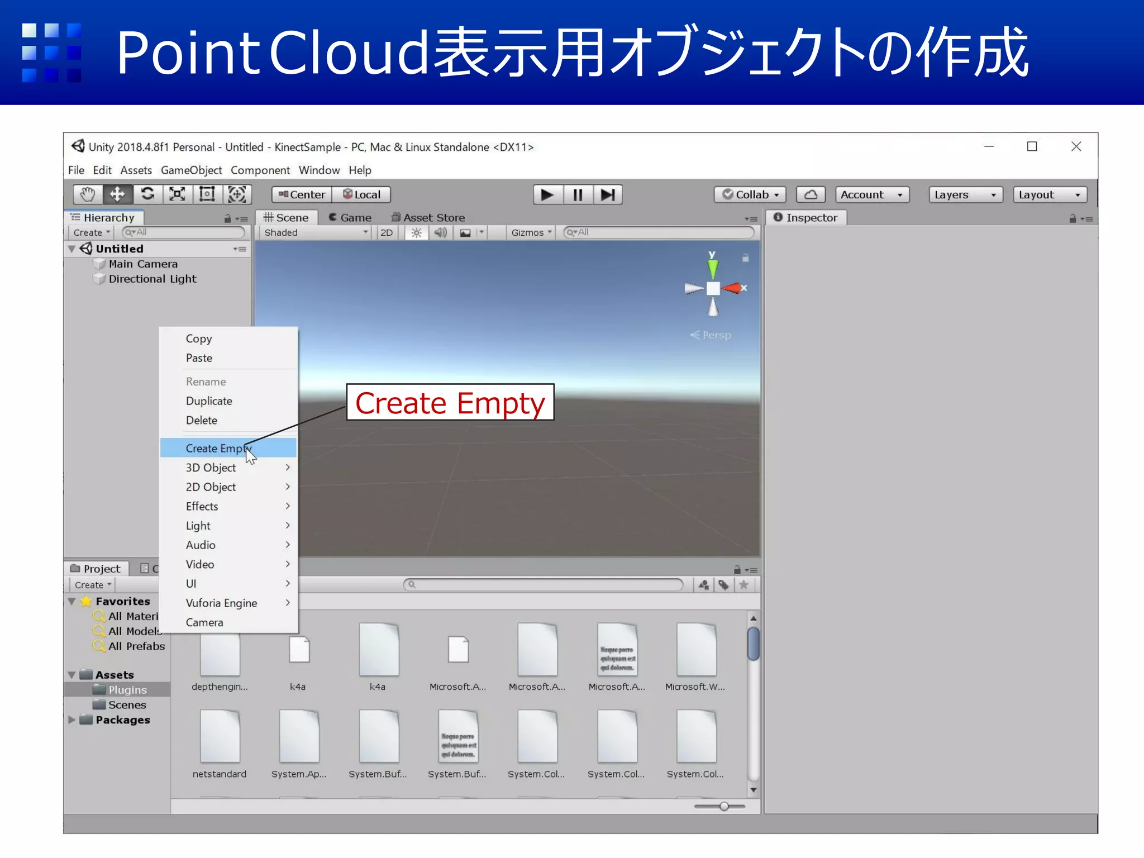The image size is (1144, 858).
Task: Toggle Local rotation handle button
Action: pyautogui.click(x=361, y=194)
